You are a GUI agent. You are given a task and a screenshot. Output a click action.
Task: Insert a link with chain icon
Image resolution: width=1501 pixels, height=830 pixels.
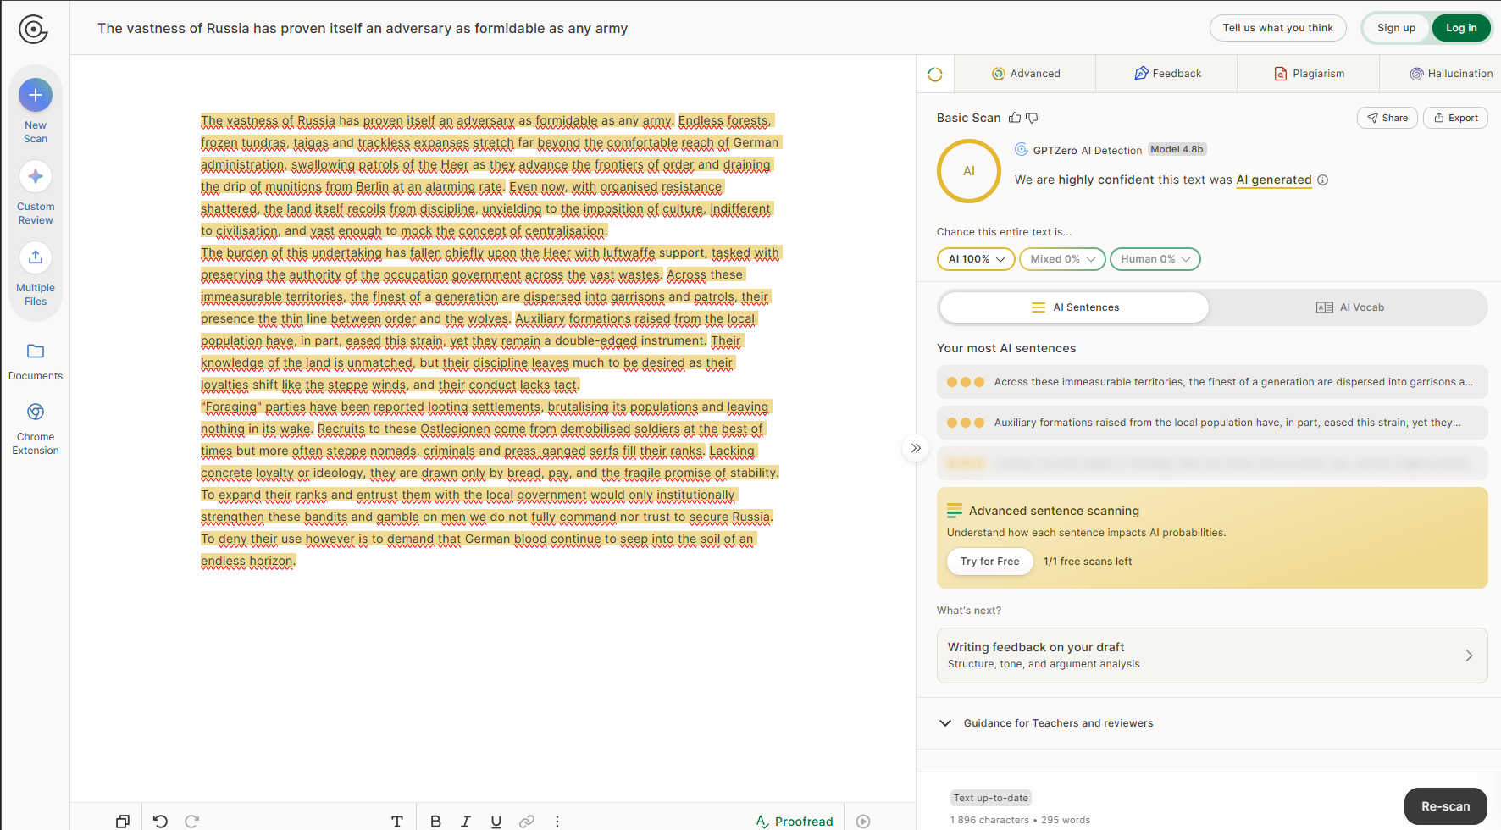[x=527, y=821]
